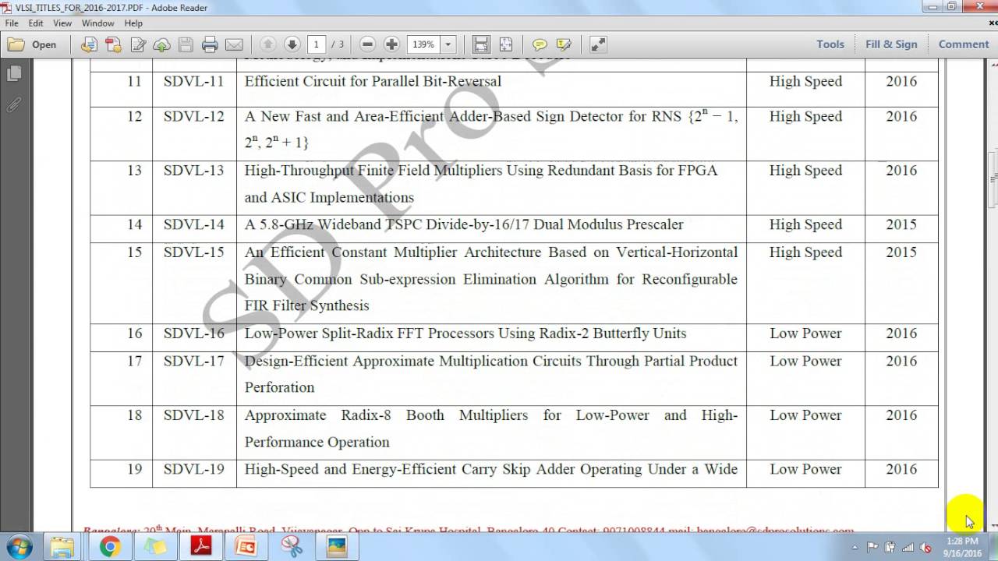Open Sticky Notes from the taskbar

pyautogui.click(x=155, y=547)
